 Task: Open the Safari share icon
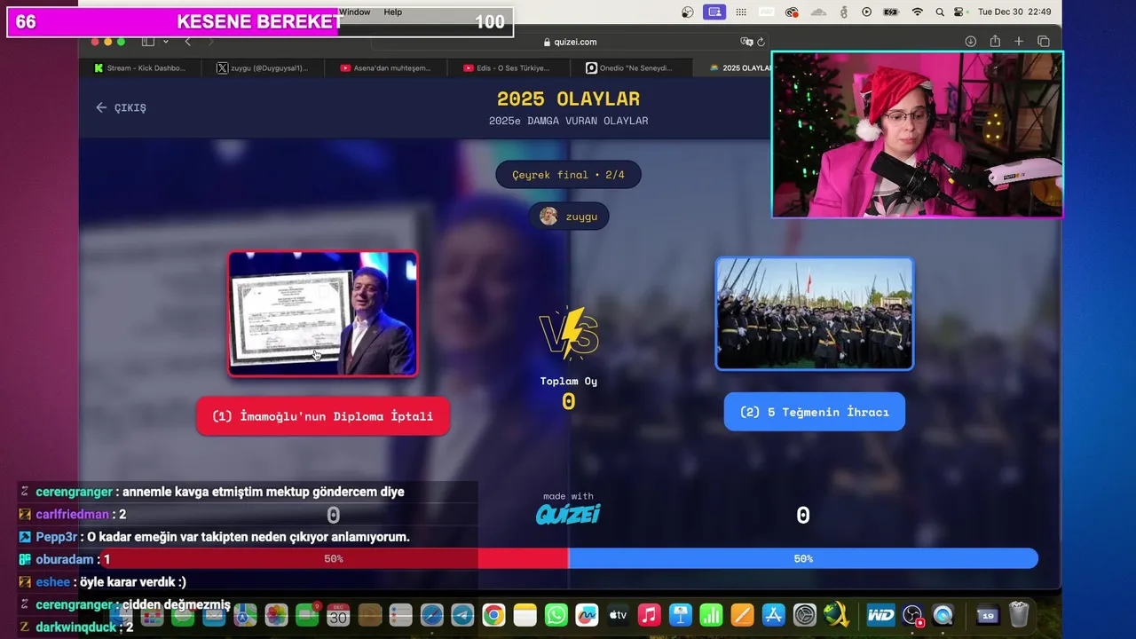[x=995, y=42]
